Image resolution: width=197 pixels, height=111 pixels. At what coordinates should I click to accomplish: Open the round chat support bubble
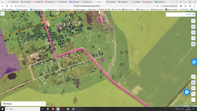187,92
